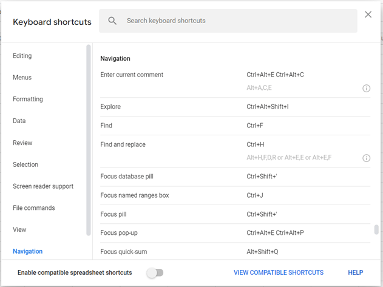The height and width of the screenshot is (287, 383).
Task: Click info icon beside Enter current comment
Action: [x=366, y=88]
